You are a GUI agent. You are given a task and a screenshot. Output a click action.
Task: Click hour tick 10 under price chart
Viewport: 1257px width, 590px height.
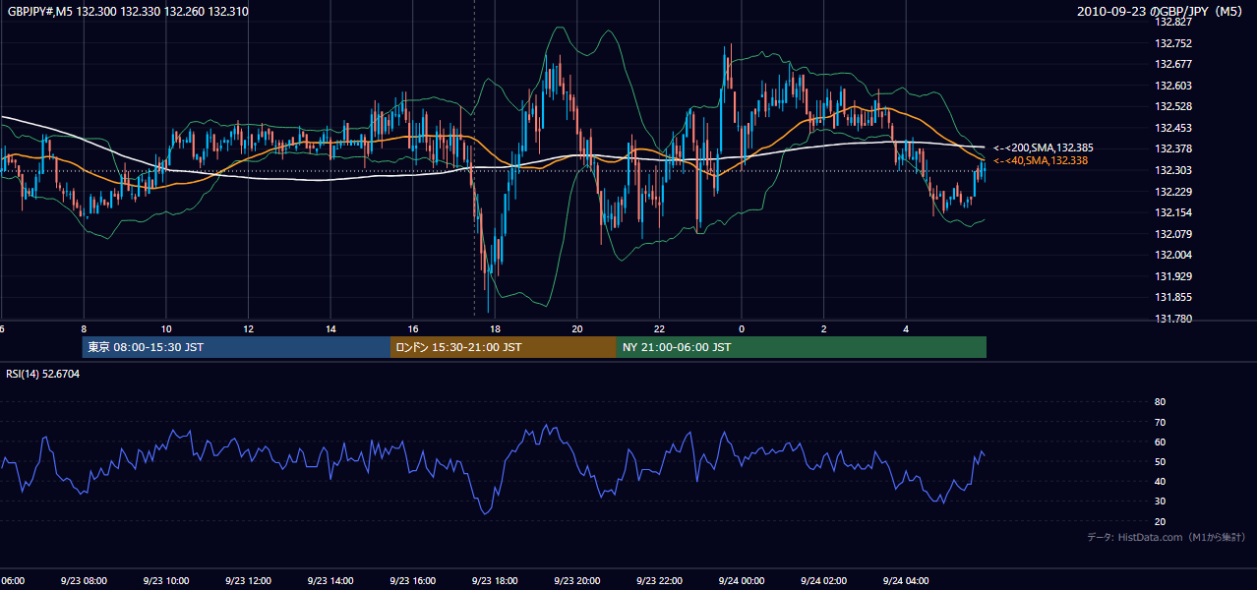pyautogui.click(x=166, y=328)
